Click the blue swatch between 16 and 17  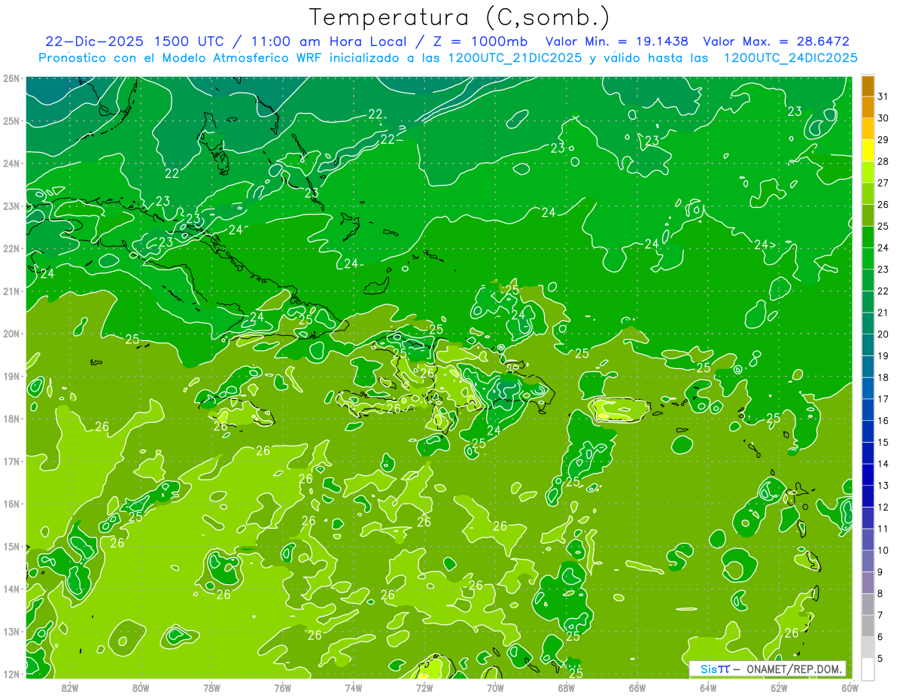tap(868, 410)
